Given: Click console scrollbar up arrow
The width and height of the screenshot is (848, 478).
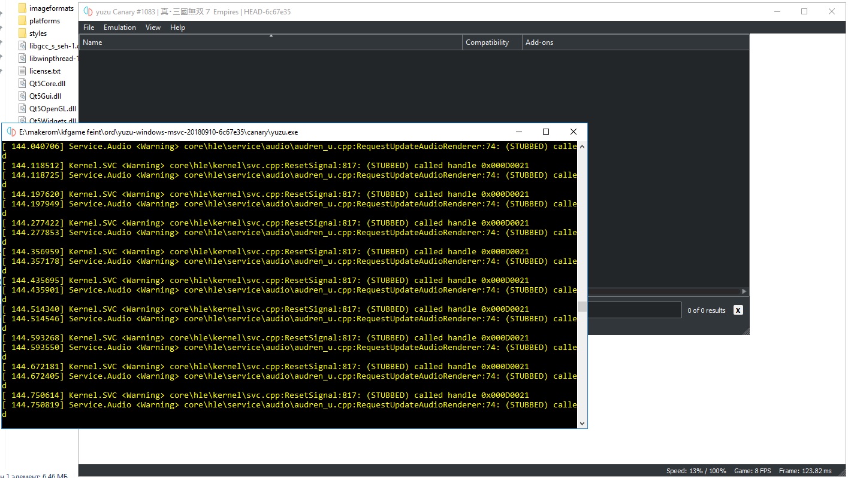Looking at the screenshot, I should 582,147.
